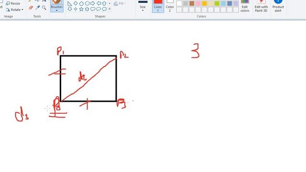
Task: Pick the pink palette color
Action: pyautogui.click(x=198, y=3)
